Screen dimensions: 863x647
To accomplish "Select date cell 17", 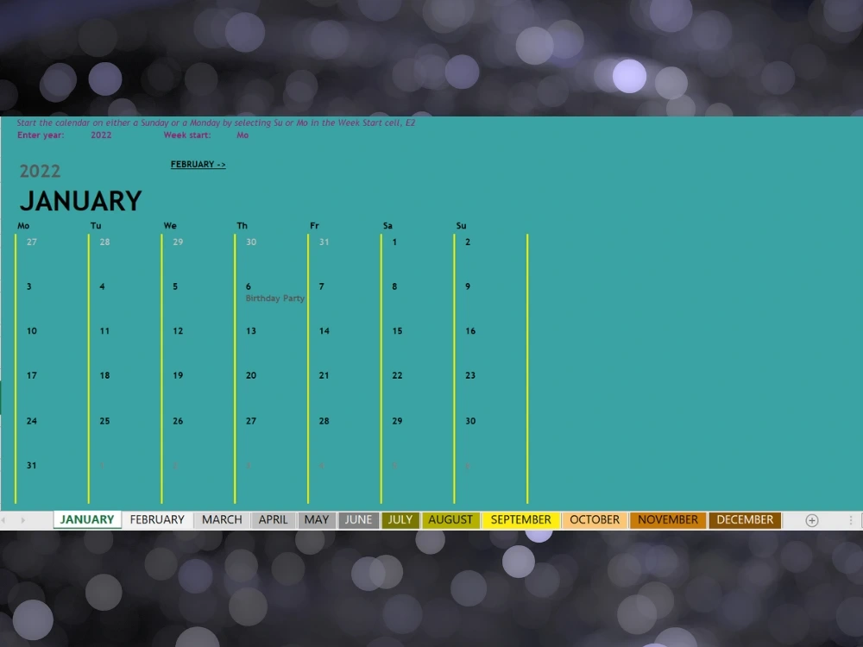I will [x=32, y=375].
